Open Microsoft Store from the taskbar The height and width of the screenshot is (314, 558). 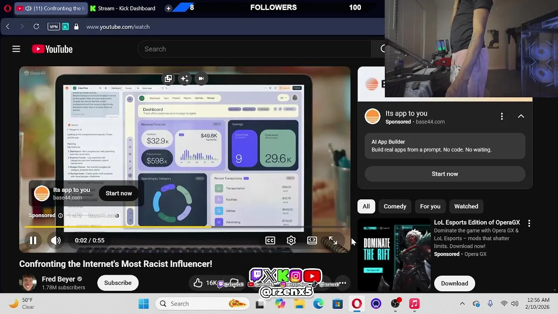337,304
